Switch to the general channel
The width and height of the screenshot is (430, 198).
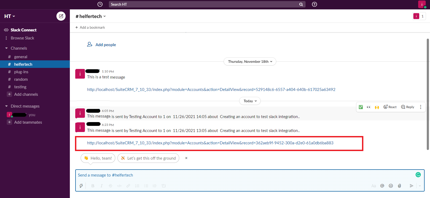pyautogui.click(x=35, y=57)
